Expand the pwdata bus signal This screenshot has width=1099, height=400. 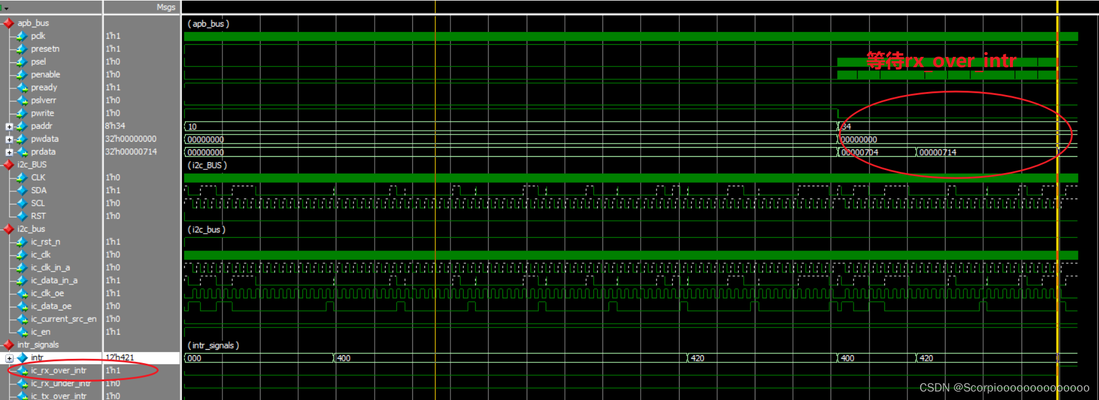pyautogui.click(x=9, y=139)
